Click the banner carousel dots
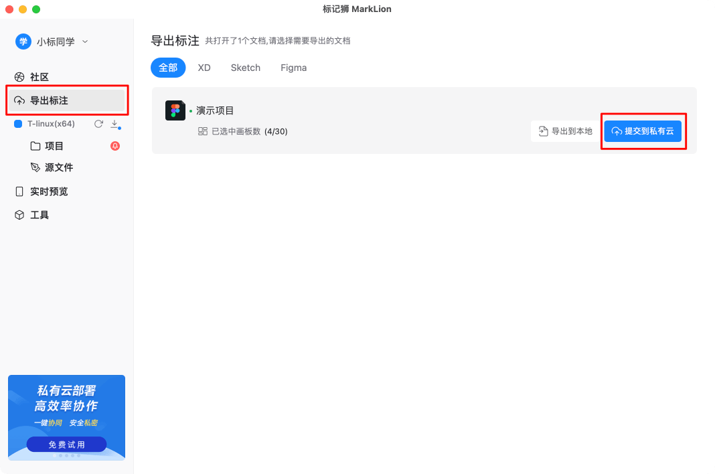This screenshot has height=474, width=715. tap(66, 456)
